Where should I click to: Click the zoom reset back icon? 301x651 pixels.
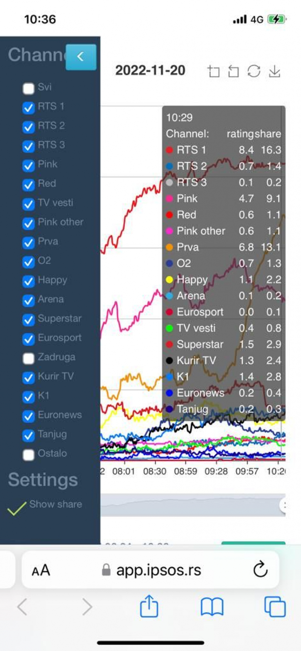[x=233, y=71]
